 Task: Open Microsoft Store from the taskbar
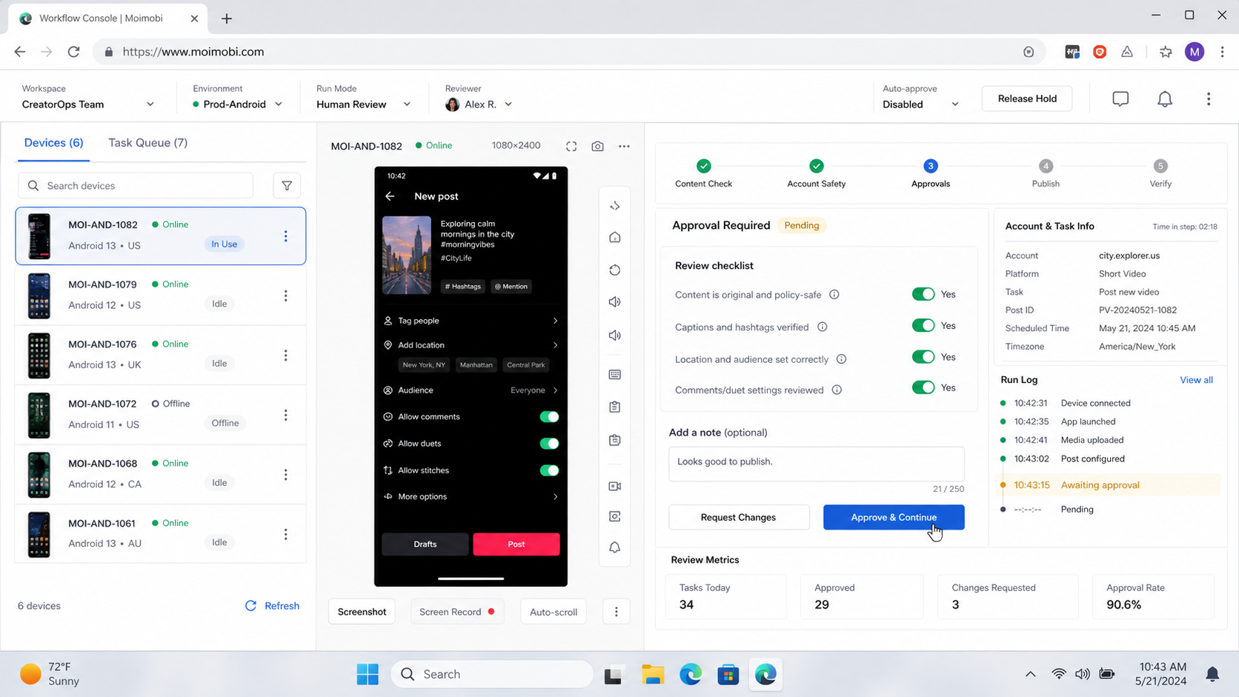tap(728, 674)
